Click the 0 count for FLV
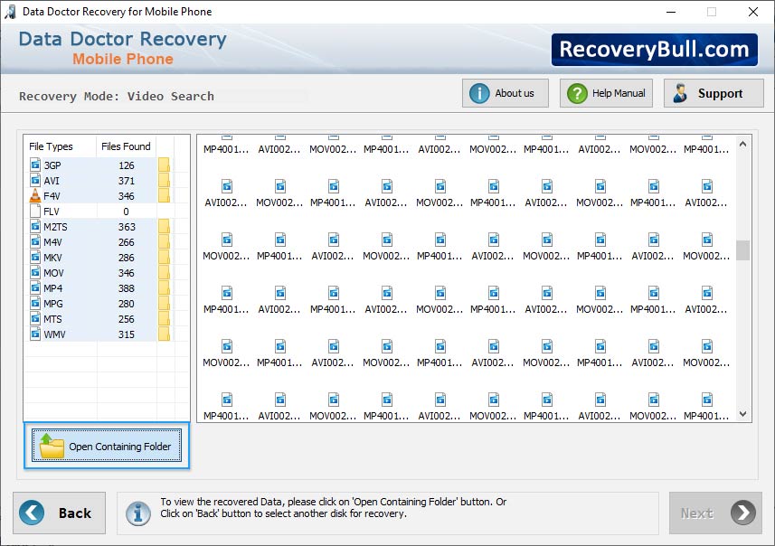Image resolution: width=775 pixels, height=546 pixels. point(126,211)
